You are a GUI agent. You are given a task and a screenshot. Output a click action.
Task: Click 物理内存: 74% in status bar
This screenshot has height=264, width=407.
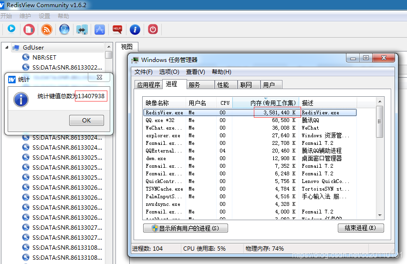pos(264,248)
